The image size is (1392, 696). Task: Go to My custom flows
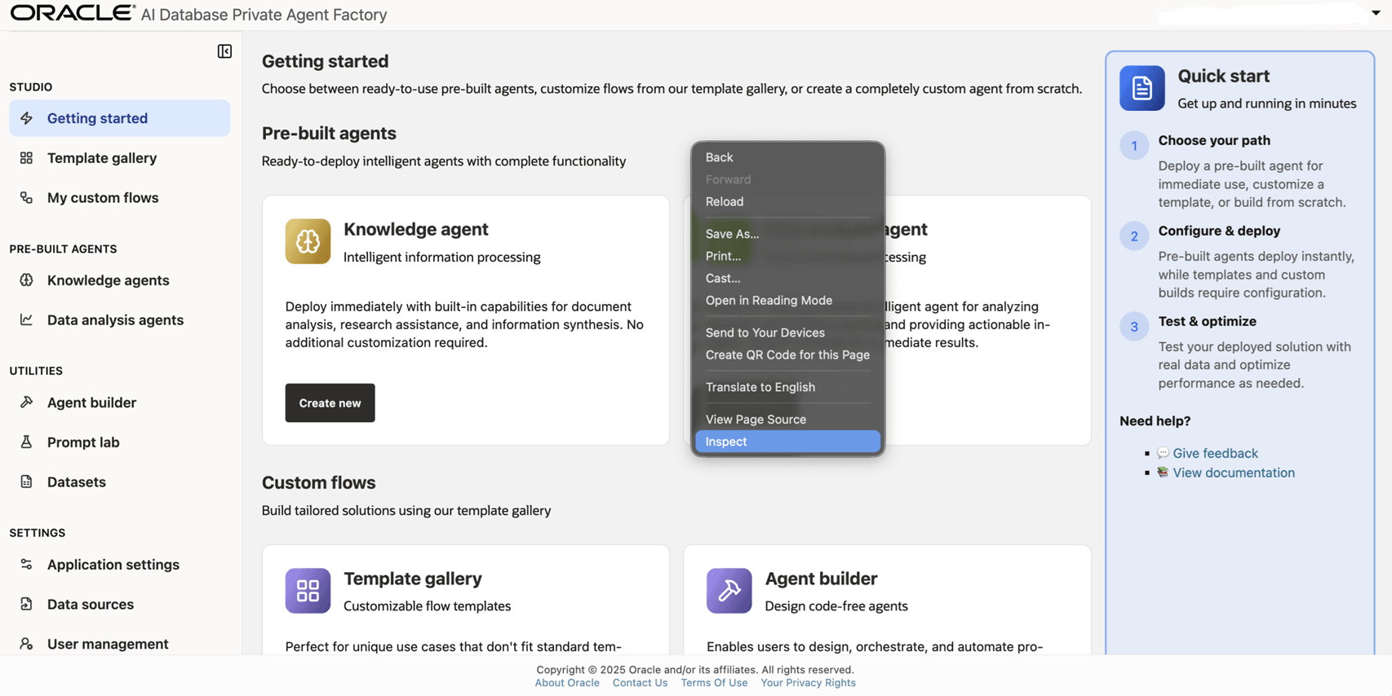[103, 197]
